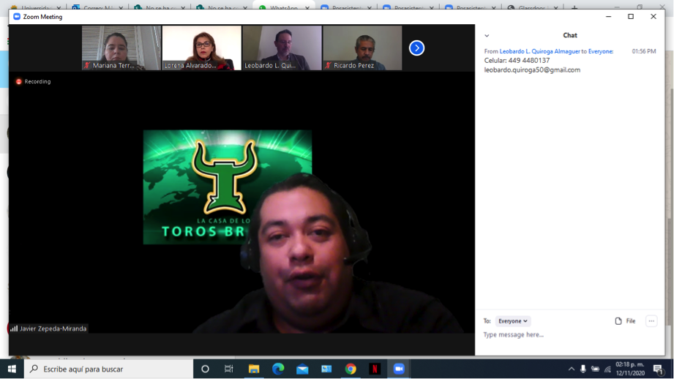Show hidden system tray icons
This screenshot has width=674, height=379.
[572, 369]
